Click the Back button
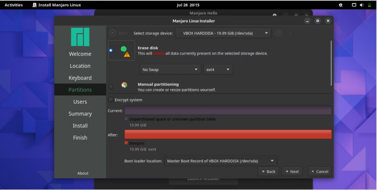Screen dimensions: 377x190 268,172
